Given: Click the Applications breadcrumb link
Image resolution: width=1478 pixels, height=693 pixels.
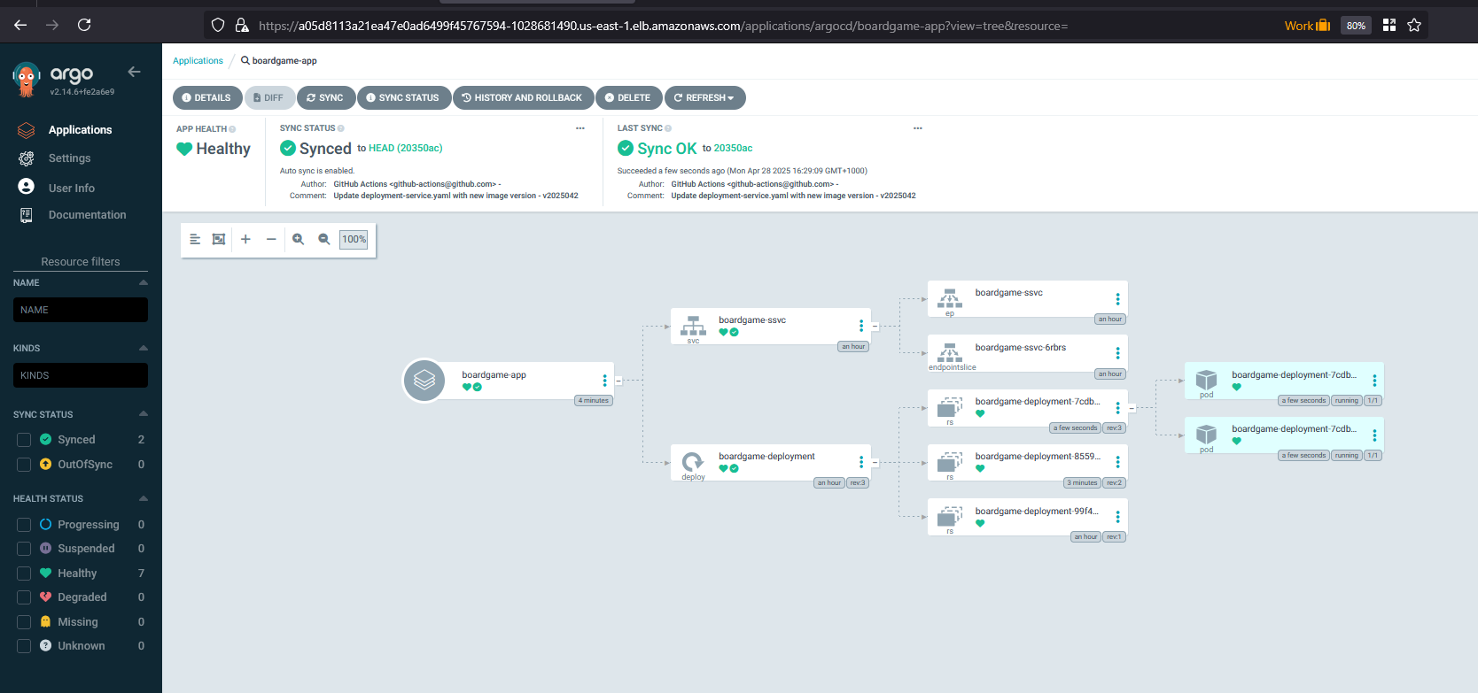Looking at the screenshot, I should coord(198,61).
